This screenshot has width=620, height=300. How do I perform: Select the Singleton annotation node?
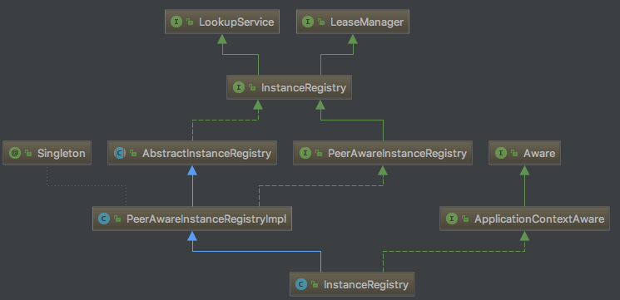(x=47, y=153)
